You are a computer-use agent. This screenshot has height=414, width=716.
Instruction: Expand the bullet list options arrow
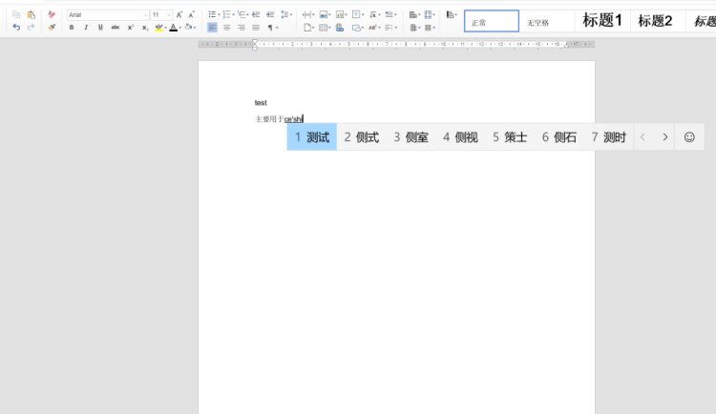coord(219,15)
